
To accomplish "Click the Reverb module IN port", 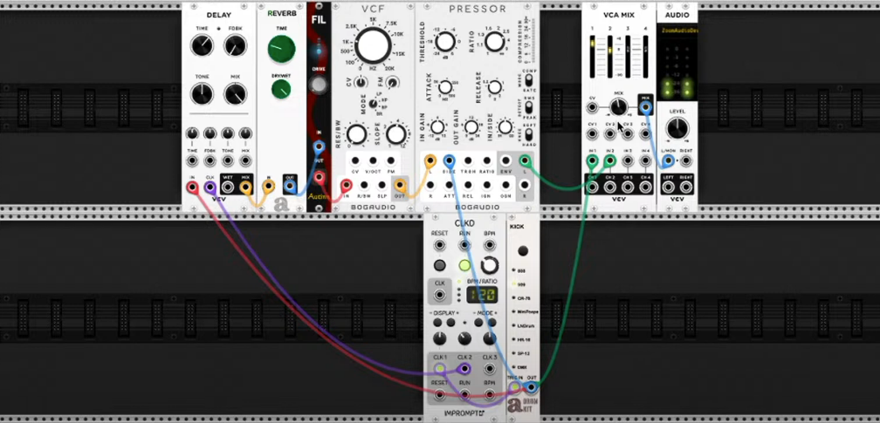I will pos(269,186).
